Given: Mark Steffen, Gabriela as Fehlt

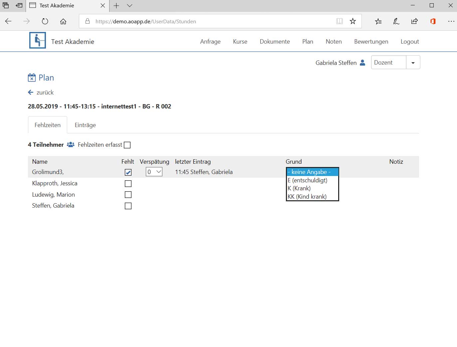Looking at the screenshot, I should 128,206.
